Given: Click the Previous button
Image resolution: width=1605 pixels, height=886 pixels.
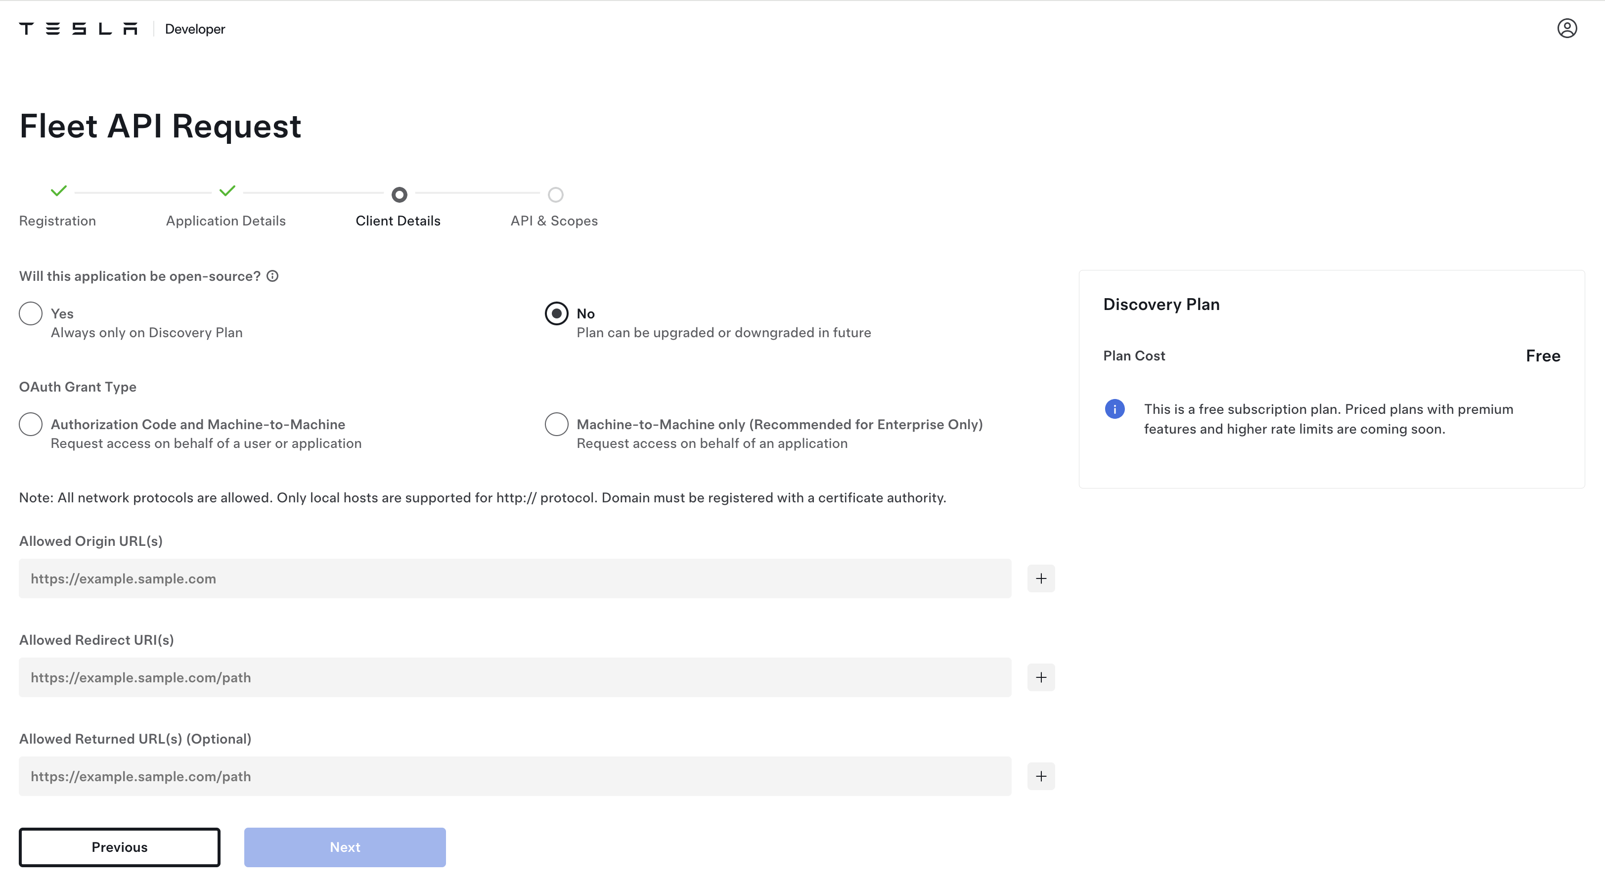Looking at the screenshot, I should coord(120,847).
